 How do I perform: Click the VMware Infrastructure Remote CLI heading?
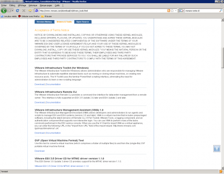click(56, 92)
